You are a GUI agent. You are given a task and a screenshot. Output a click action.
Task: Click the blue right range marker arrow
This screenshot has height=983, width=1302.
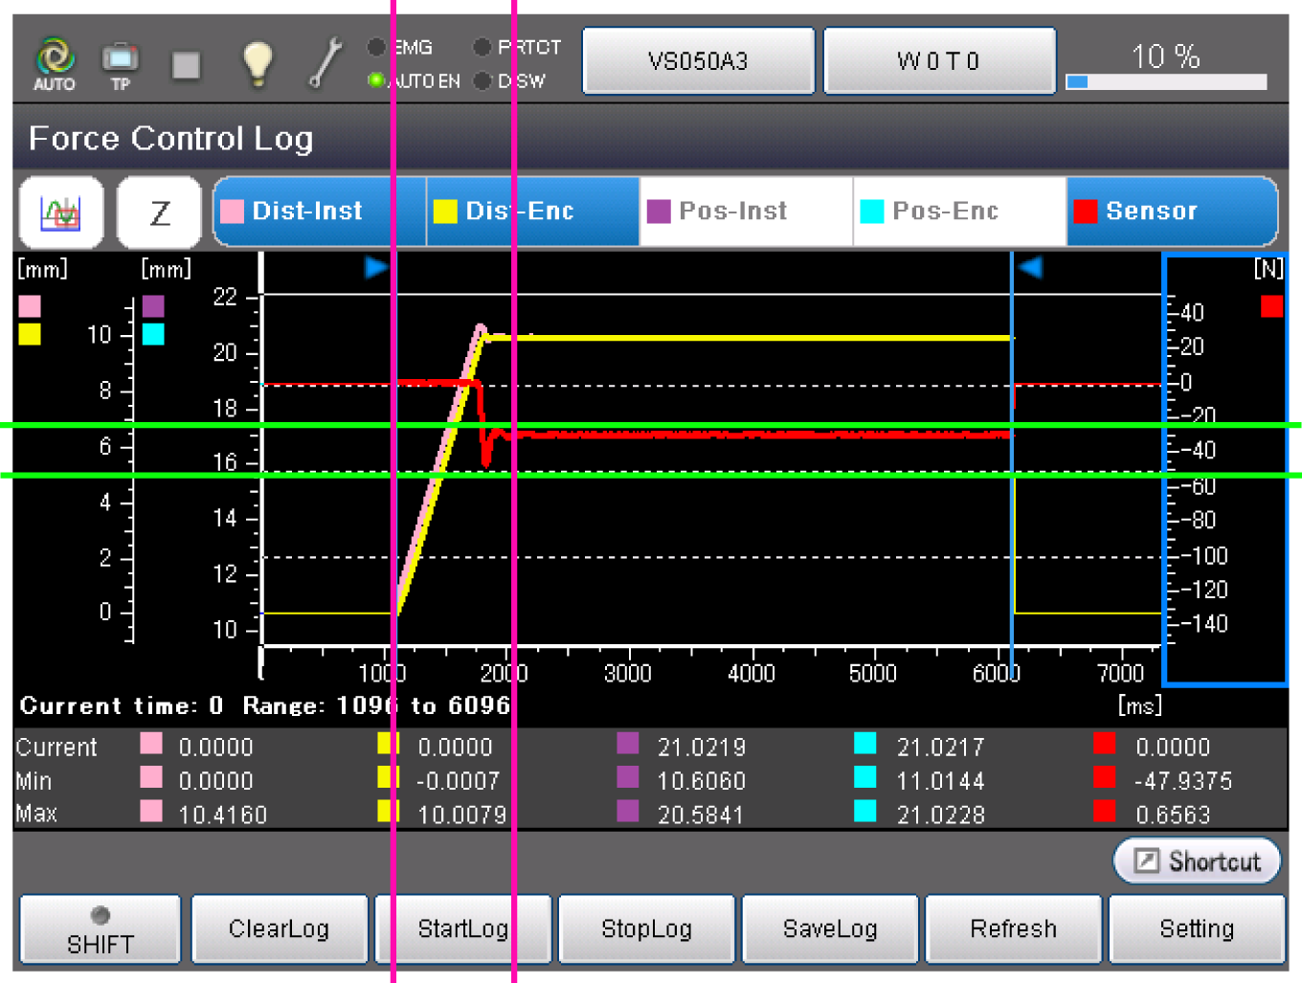(1031, 268)
